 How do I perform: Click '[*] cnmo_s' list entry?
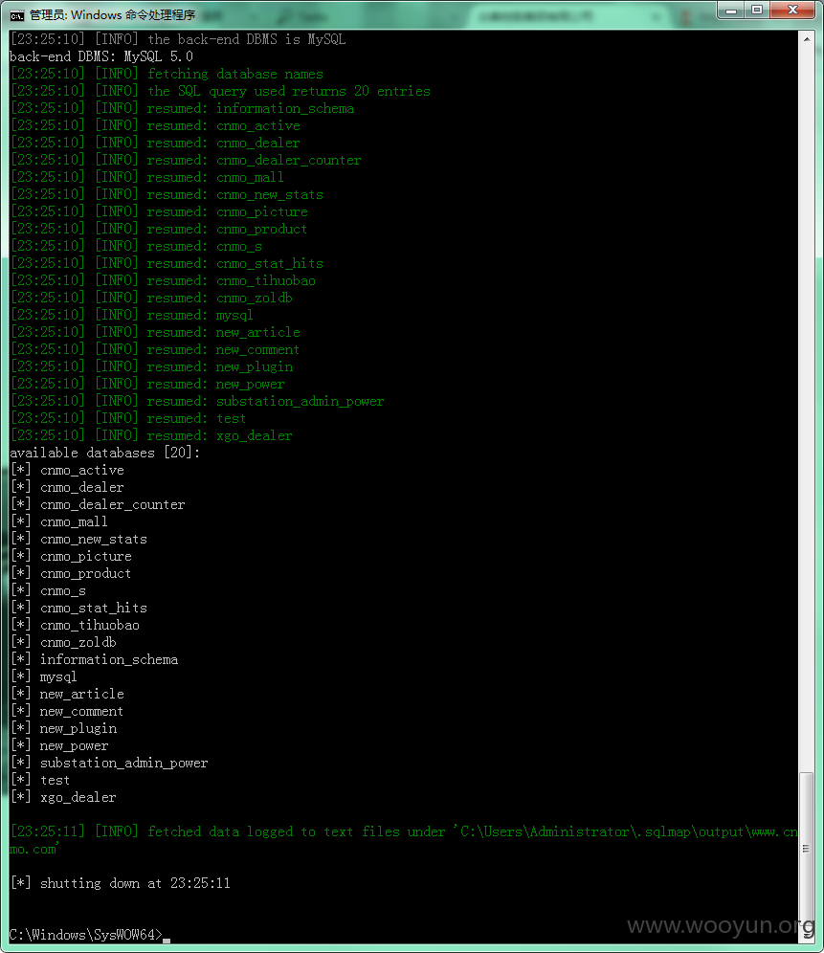click(49, 590)
